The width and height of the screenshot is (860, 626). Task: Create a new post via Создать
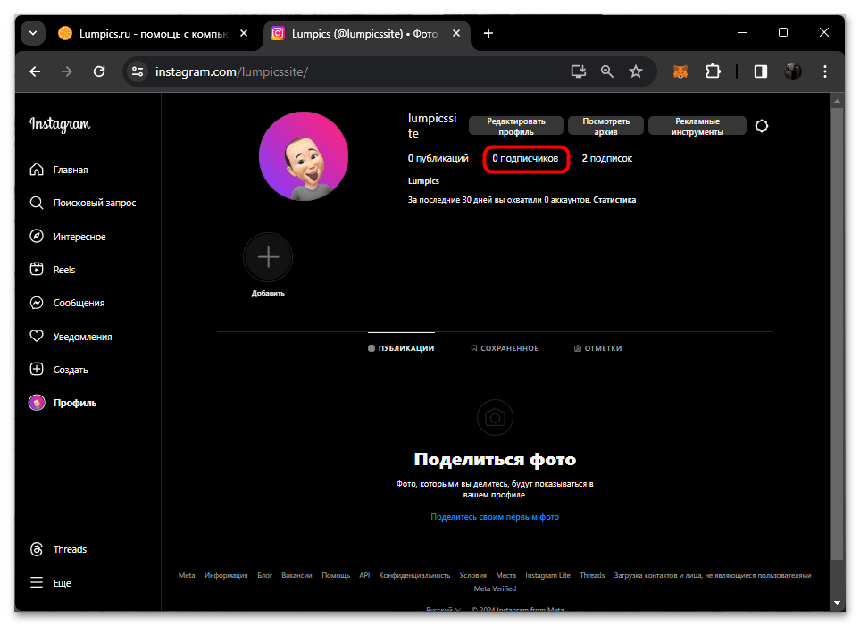59,369
